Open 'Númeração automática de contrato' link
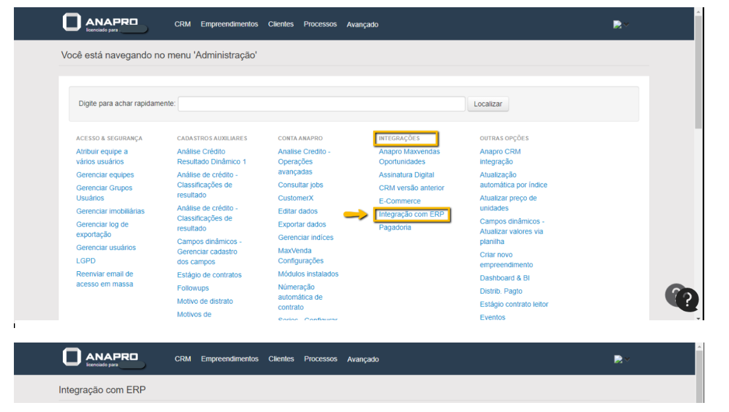 pos(300,297)
